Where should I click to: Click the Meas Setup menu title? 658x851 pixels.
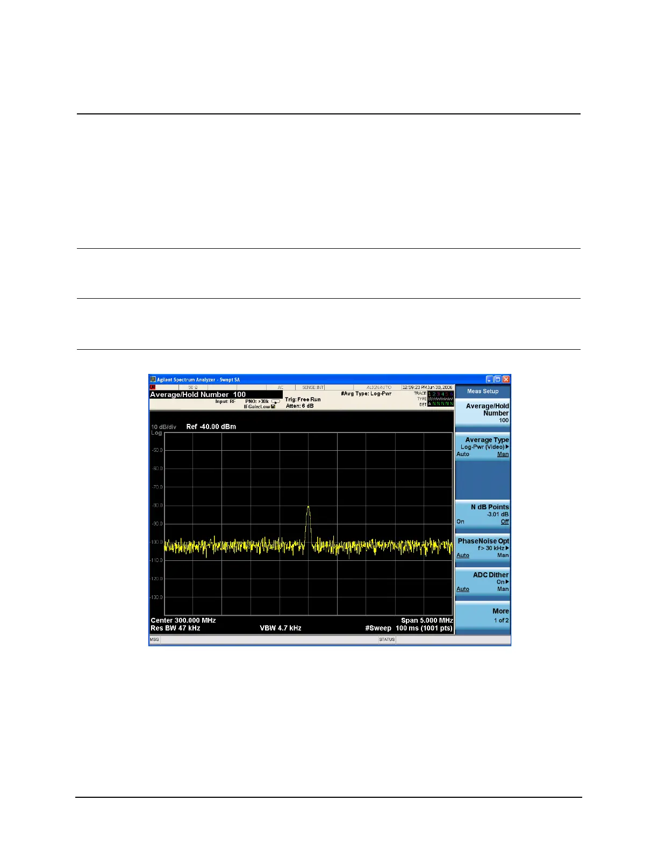pyautogui.click(x=483, y=391)
